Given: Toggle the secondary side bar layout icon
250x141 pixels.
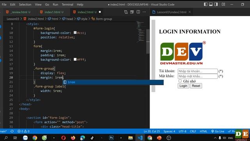Looking at the screenshot, I should 216,4.
